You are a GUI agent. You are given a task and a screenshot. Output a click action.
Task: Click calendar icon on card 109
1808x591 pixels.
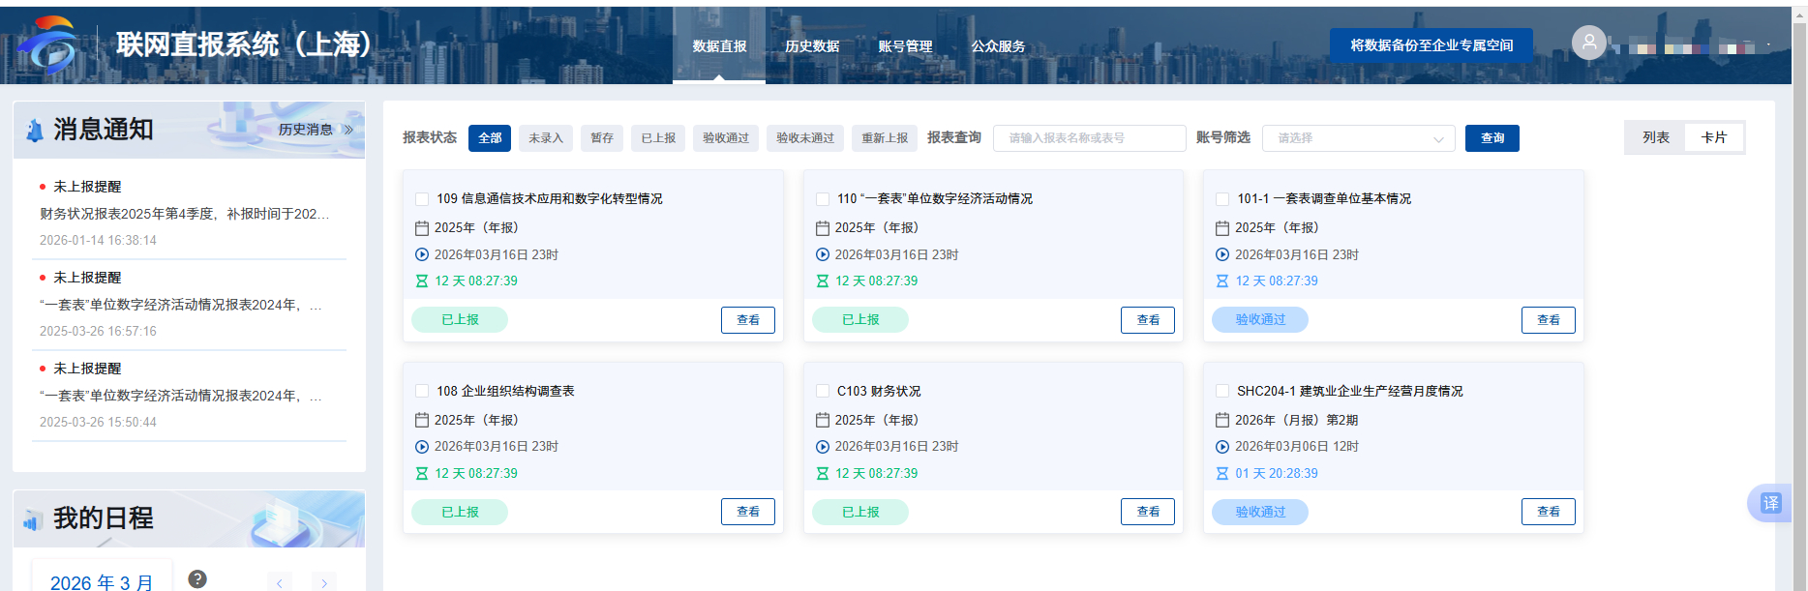pos(422,228)
